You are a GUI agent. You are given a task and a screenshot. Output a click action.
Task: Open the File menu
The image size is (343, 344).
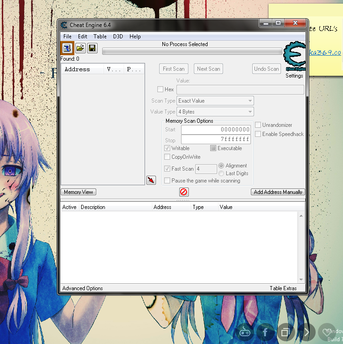click(x=68, y=36)
